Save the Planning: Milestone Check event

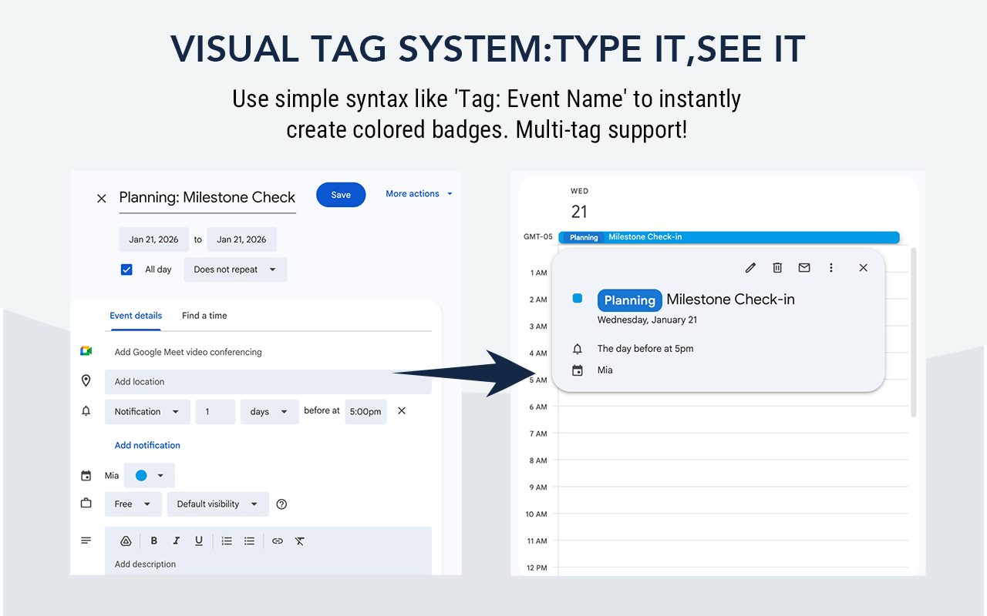coord(341,194)
